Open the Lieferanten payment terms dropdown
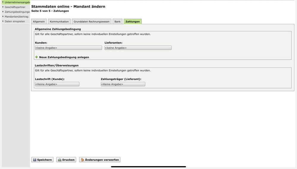 [138, 48]
